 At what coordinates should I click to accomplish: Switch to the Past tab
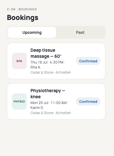click(x=80, y=32)
